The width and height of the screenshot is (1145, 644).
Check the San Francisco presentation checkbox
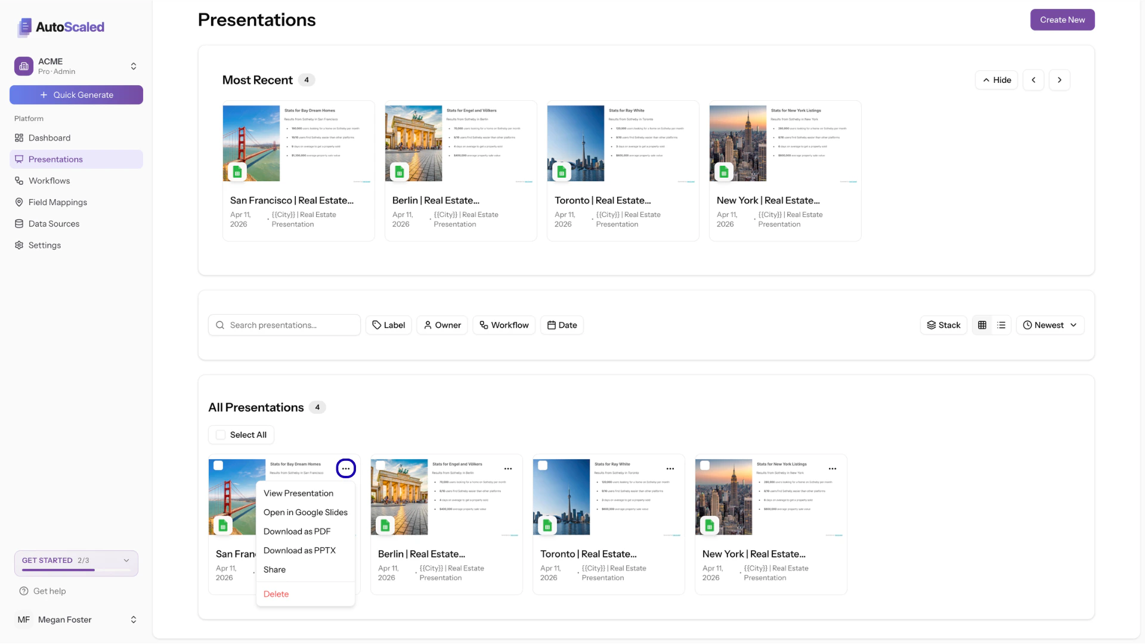pyautogui.click(x=219, y=466)
